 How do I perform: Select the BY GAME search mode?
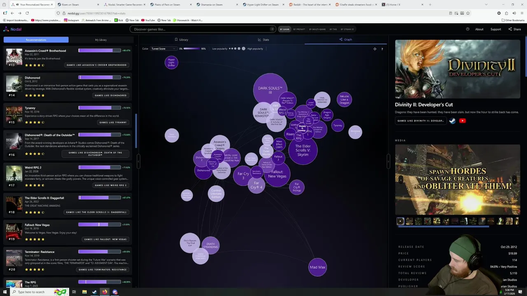tap(284, 29)
